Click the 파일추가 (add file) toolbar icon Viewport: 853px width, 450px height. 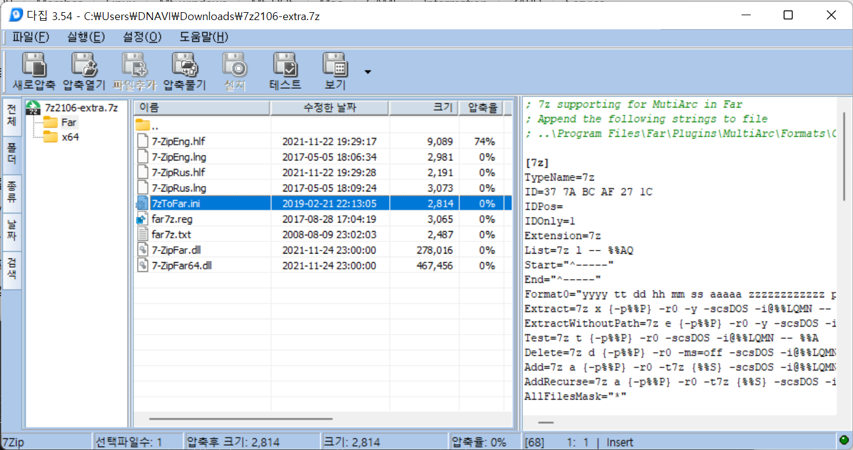click(x=135, y=71)
